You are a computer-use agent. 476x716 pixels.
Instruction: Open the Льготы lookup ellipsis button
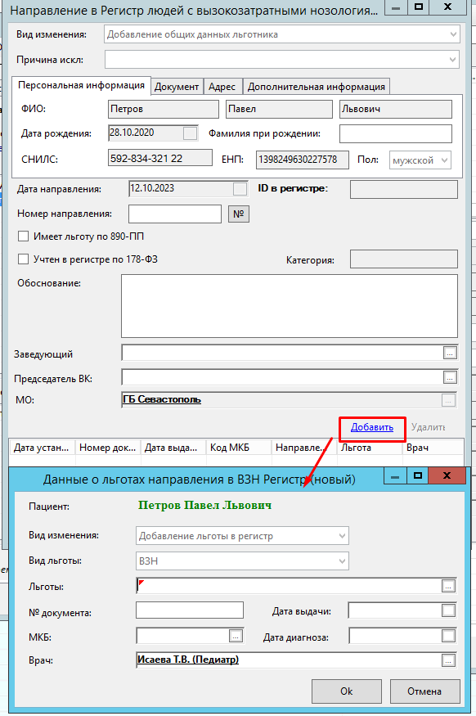tap(448, 587)
